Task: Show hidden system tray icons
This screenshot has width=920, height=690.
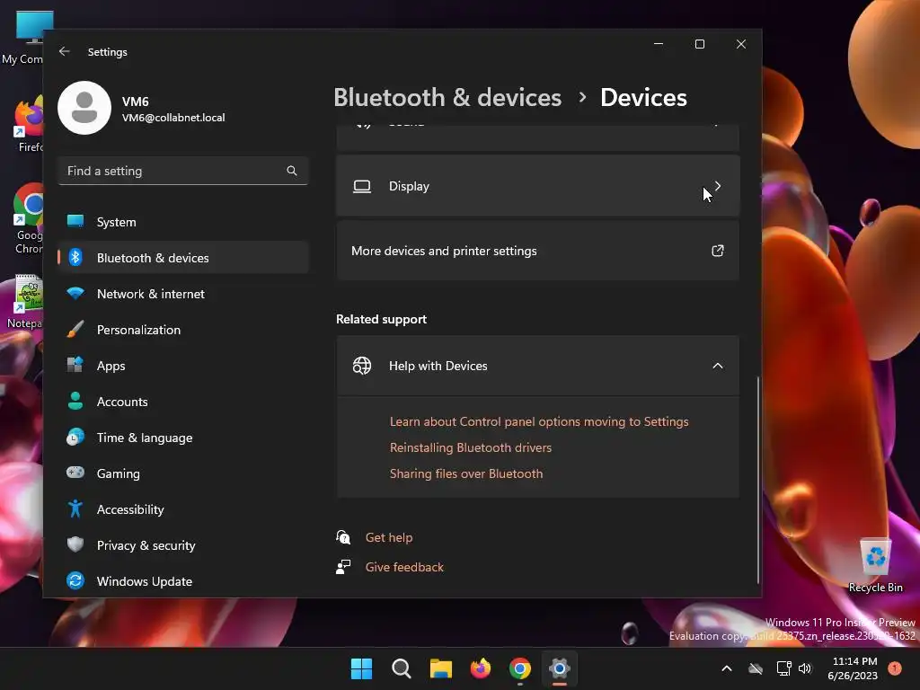Action: click(726, 668)
